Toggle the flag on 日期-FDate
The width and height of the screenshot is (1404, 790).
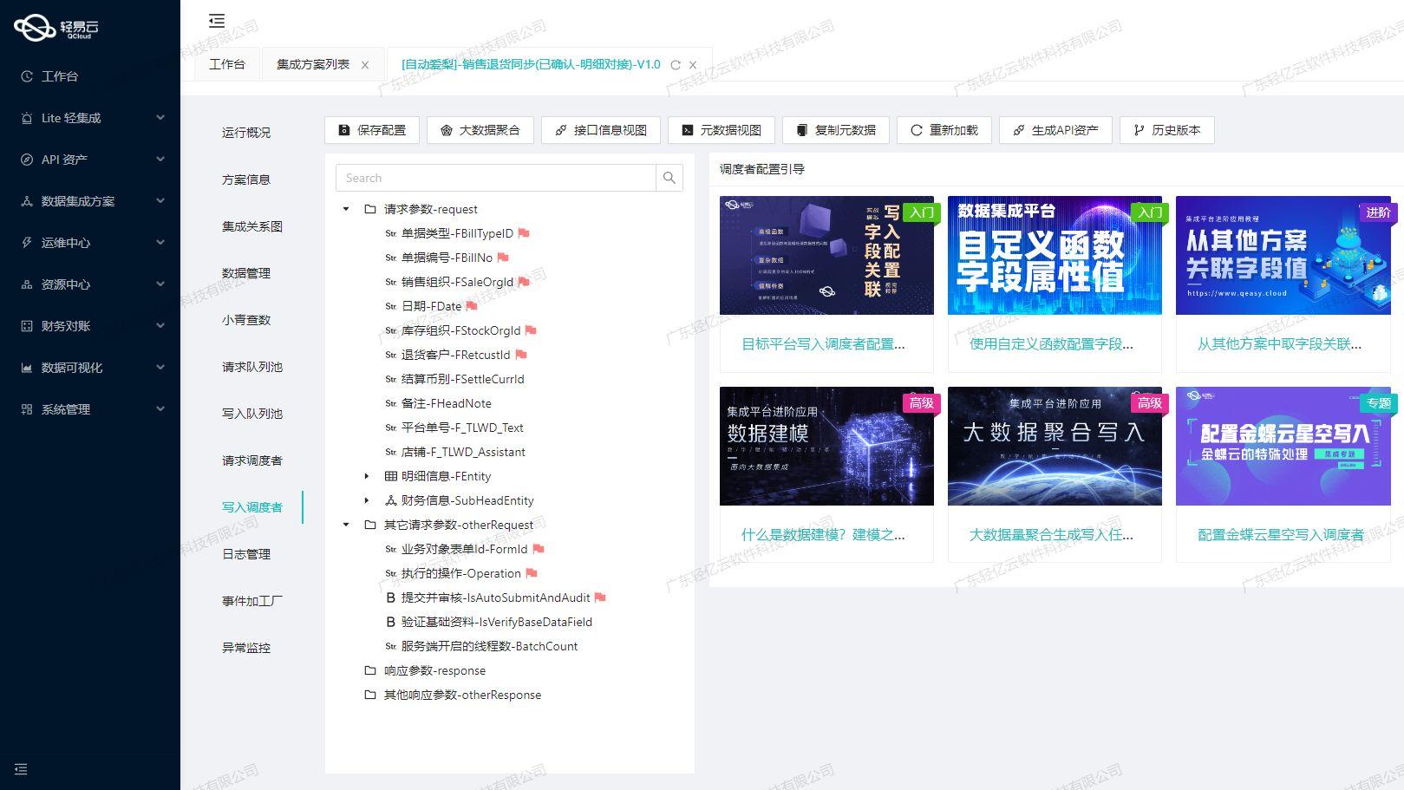pyautogui.click(x=469, y=306)
